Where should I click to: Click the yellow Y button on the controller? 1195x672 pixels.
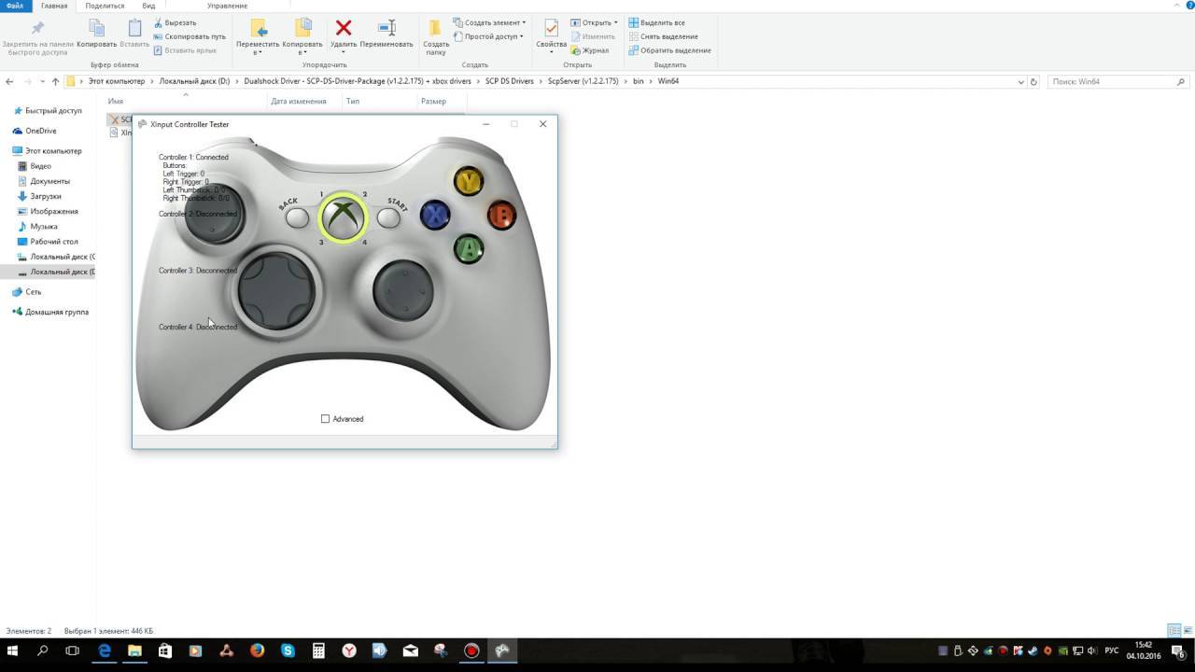pos(469,181)
